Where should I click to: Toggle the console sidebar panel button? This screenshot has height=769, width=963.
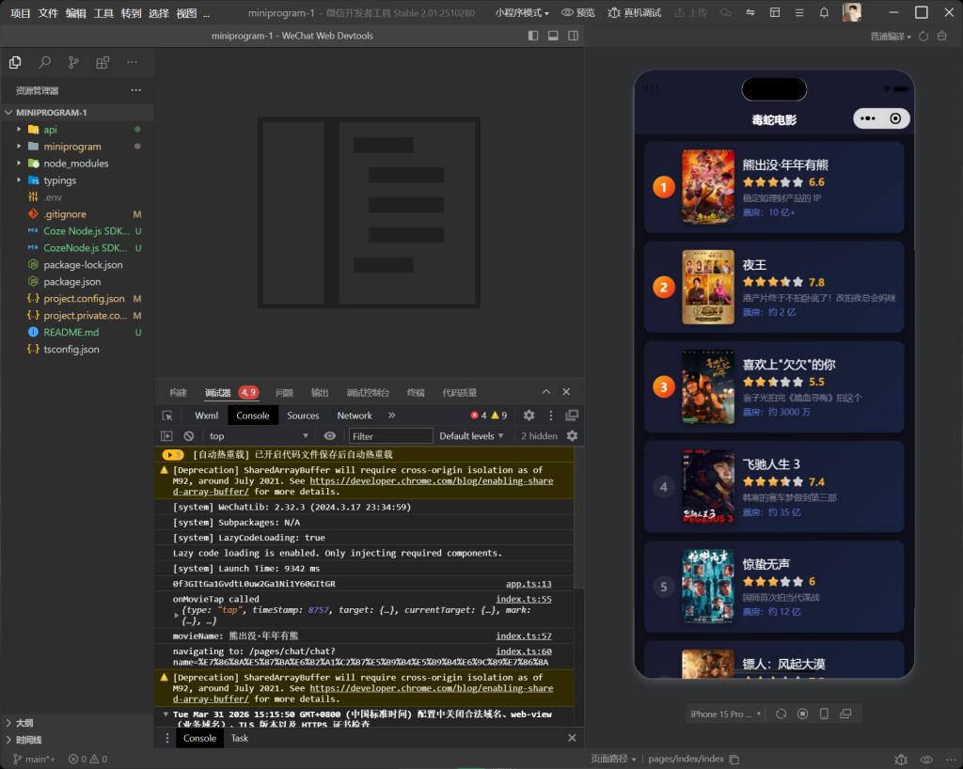[x=166, y=436]
